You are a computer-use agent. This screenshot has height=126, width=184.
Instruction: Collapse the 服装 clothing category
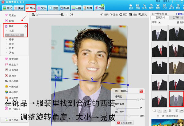25,27
